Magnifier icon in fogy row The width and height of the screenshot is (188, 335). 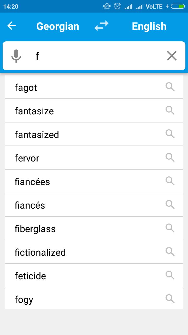pos(170,299)
